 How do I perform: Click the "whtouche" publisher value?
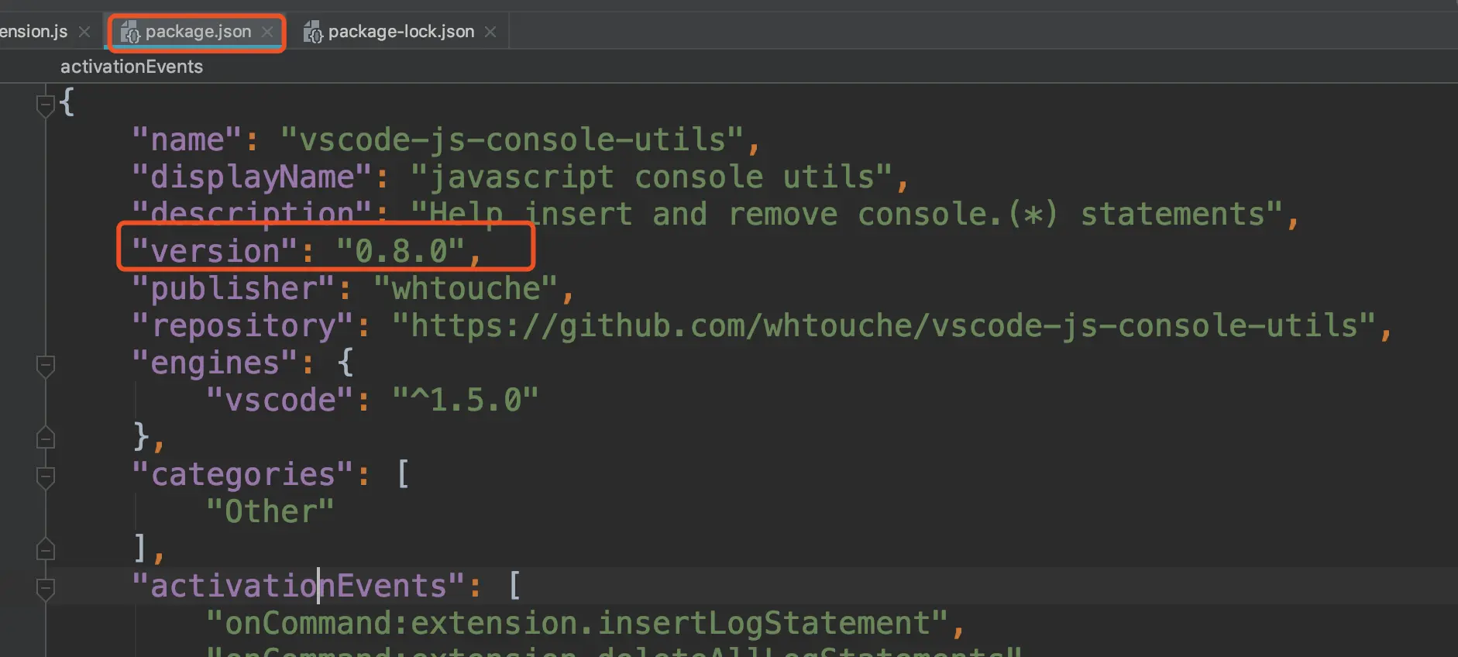tap(466, 289)
